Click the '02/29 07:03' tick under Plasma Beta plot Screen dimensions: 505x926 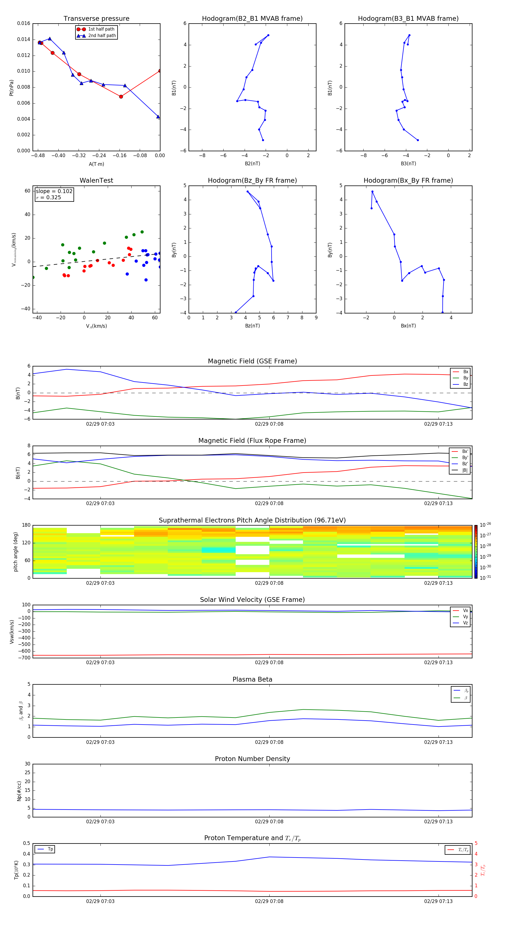(100, 742)
